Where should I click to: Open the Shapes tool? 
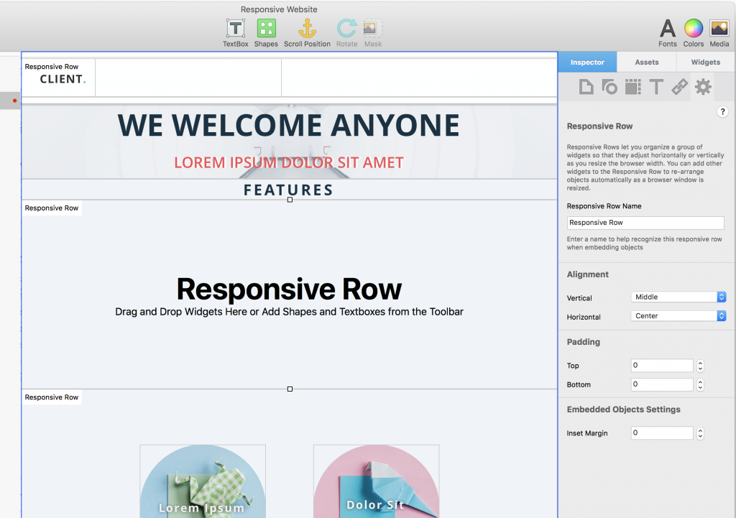(x=266, y=33)
